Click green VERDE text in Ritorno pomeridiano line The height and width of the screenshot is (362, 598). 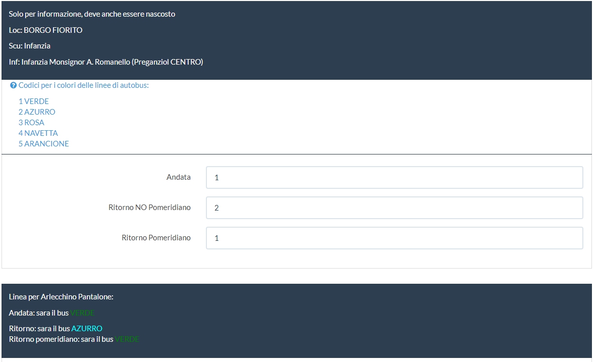click(127, 339)
